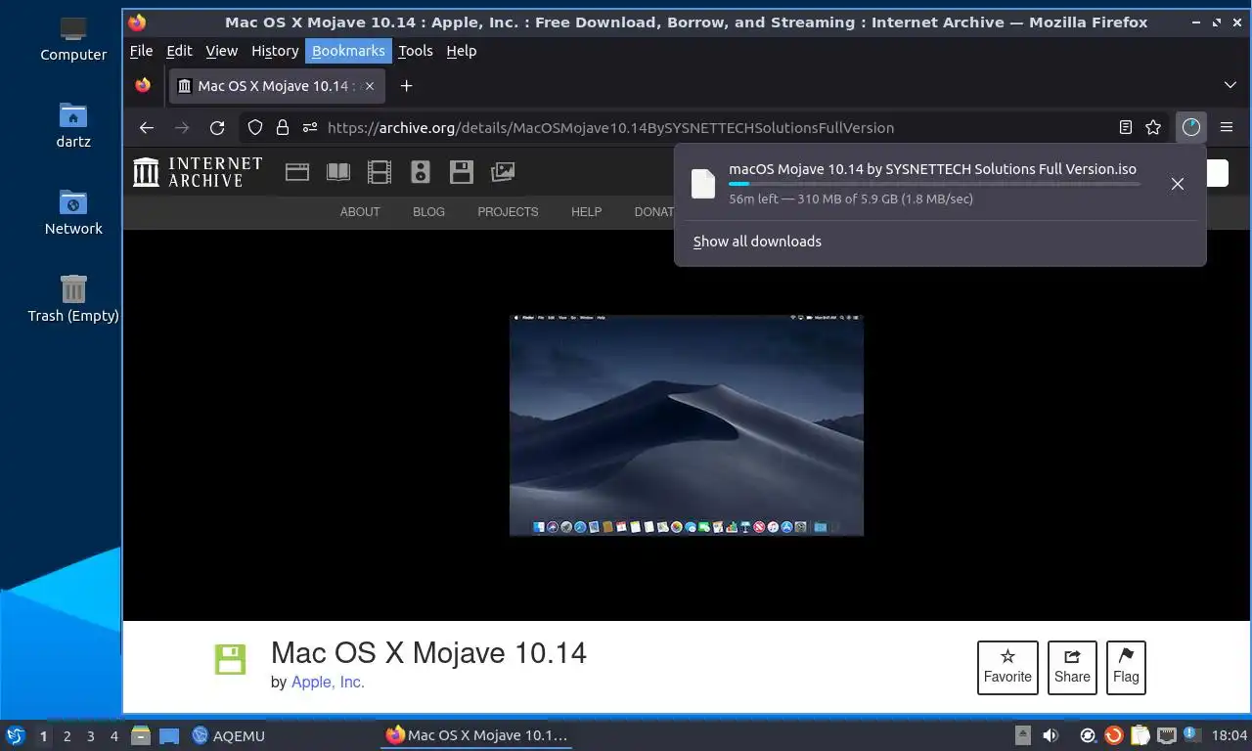The width and height of the screenshot is (1252, 751).
Task: Click the Internet Archive logo
Action: click(199, 172)
